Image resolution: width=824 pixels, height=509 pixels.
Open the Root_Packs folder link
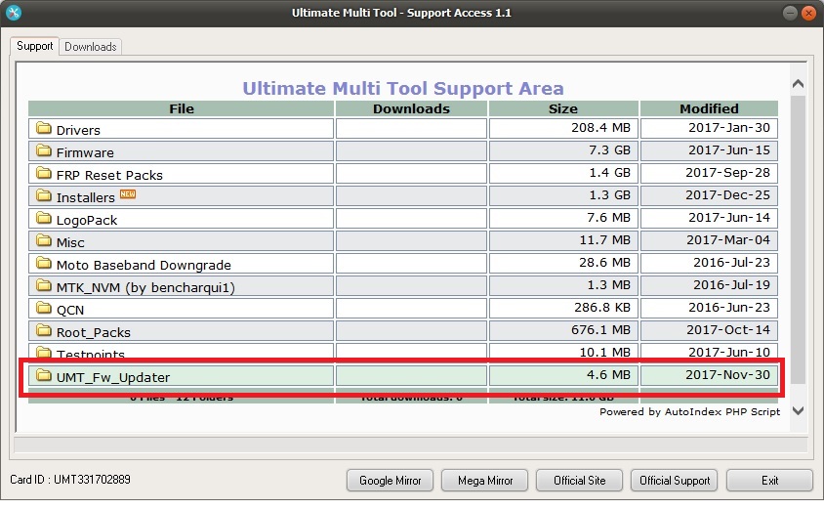93,332
